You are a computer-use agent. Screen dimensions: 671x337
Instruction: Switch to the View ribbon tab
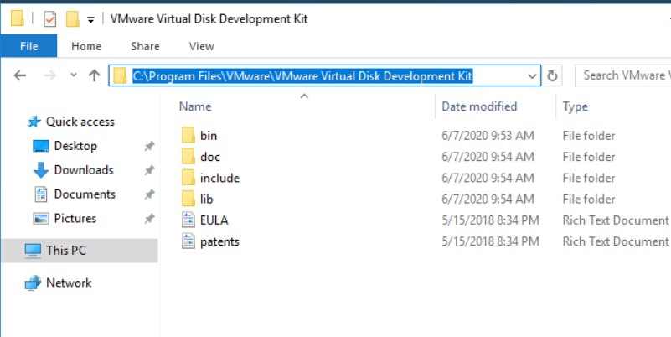tap(202, 46)
